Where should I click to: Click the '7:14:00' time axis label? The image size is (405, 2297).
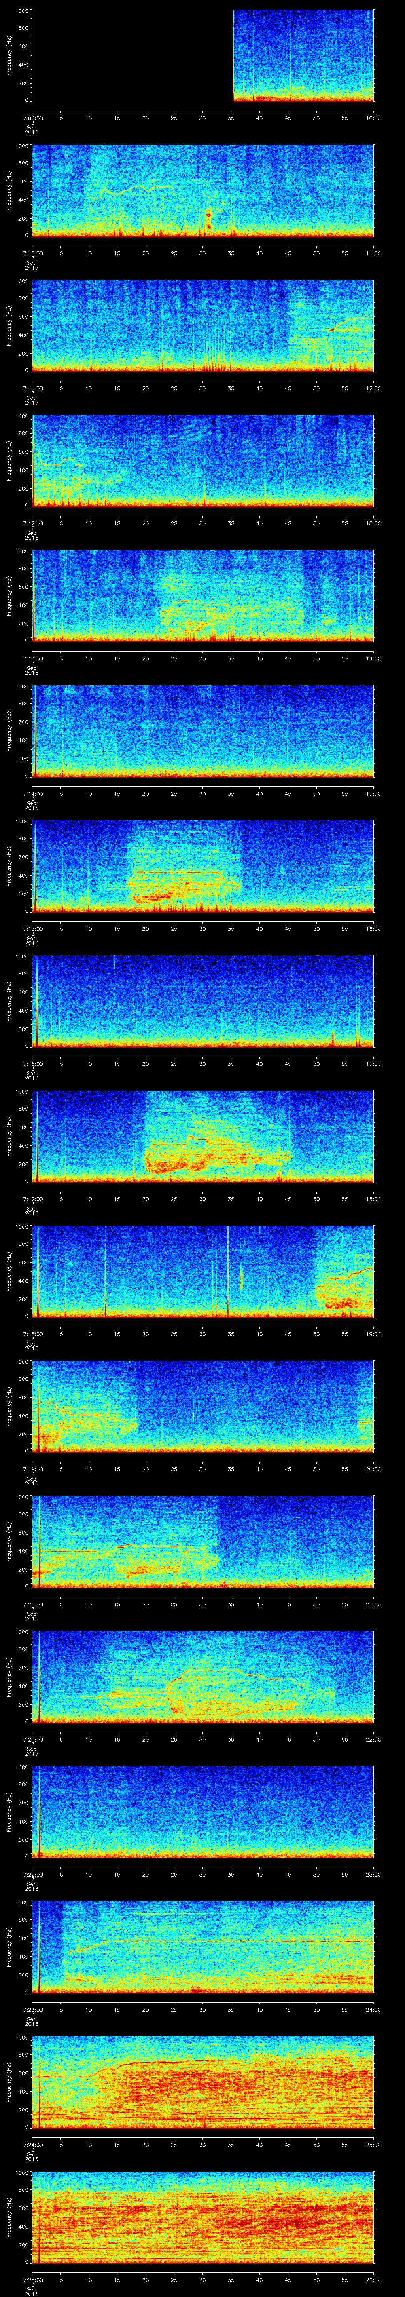coord(32,794)
